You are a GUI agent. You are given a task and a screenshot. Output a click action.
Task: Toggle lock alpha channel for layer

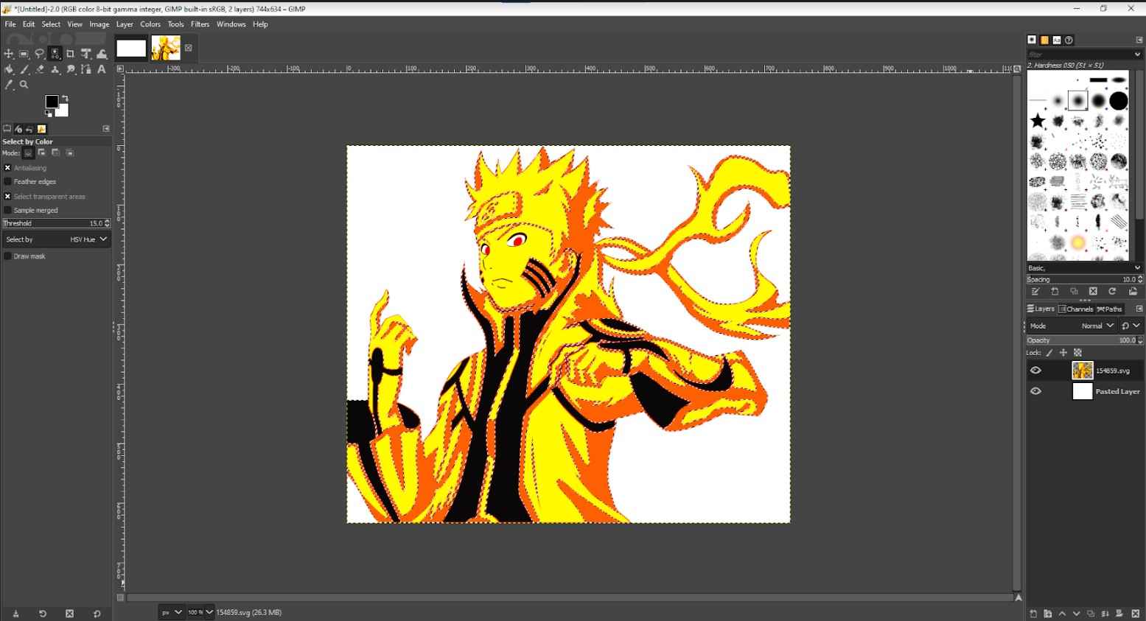click(x=1077, y=353)
